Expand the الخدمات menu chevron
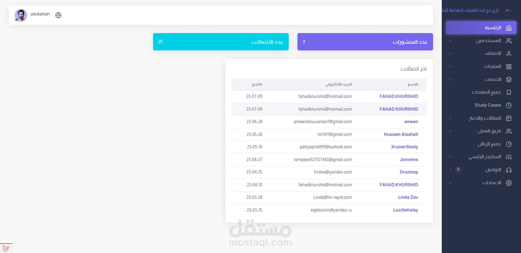Image resolution: width=521 pixels, height=253 pixels. pos(450,79)
